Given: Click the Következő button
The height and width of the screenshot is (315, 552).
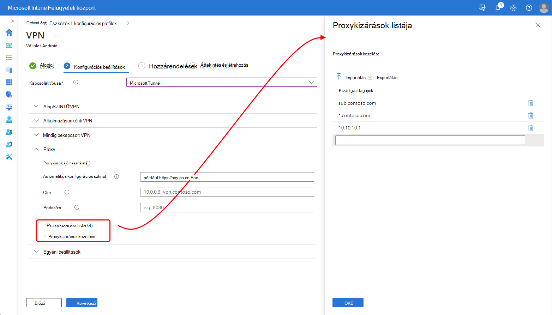Looking at the screenshot, I should pos(82,303).
